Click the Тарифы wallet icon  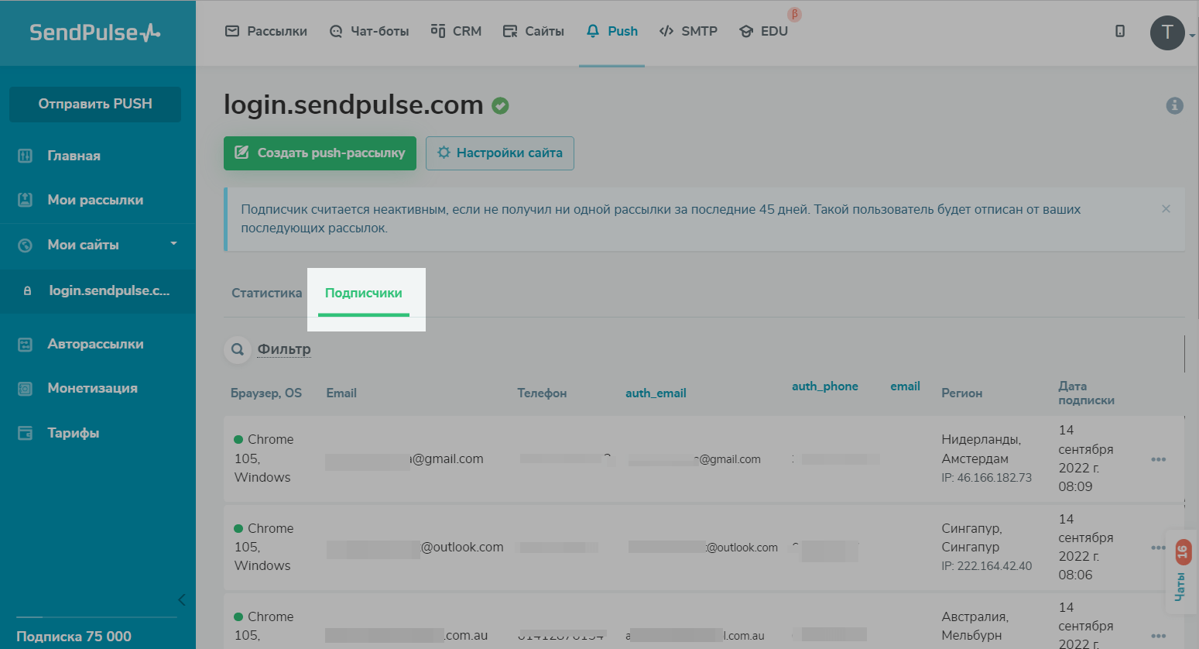[x=26, y=433]
